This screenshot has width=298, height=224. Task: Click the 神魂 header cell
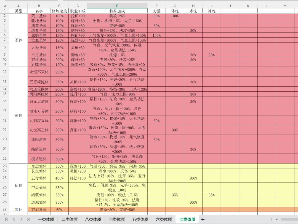click(212, 11)
